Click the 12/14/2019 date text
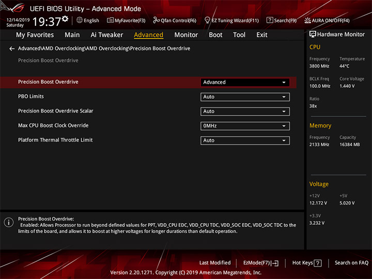Viewport: 372px width, 279px height. coord(18,20)
